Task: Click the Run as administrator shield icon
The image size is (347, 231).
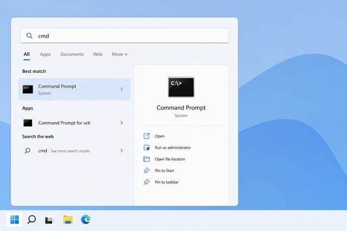Action: pyautogui.click(x=146, y=148)
